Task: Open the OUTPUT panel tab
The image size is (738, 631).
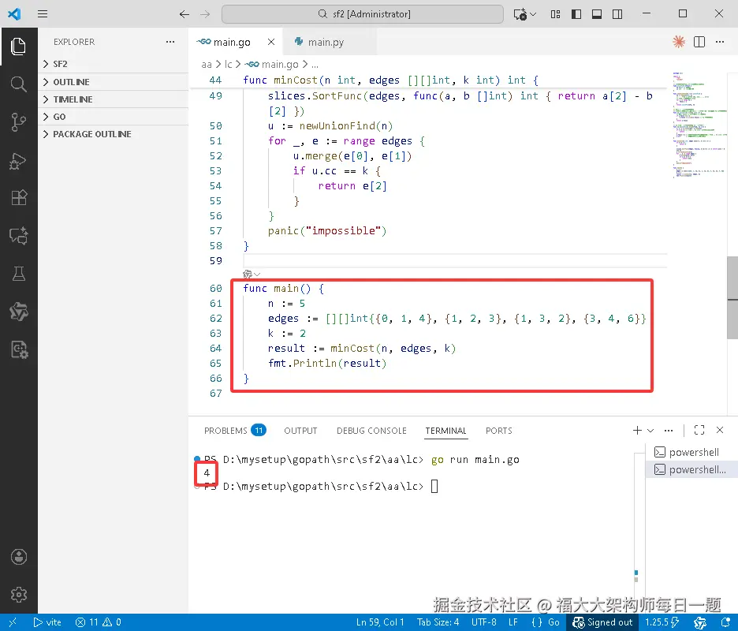Action: pos(300,431)
